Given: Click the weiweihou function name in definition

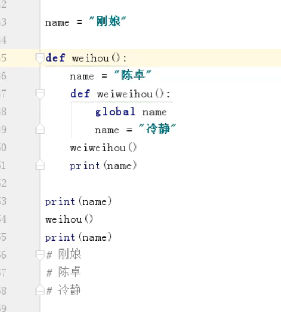Looking at the screenshot, I should [x=125, y=94].
